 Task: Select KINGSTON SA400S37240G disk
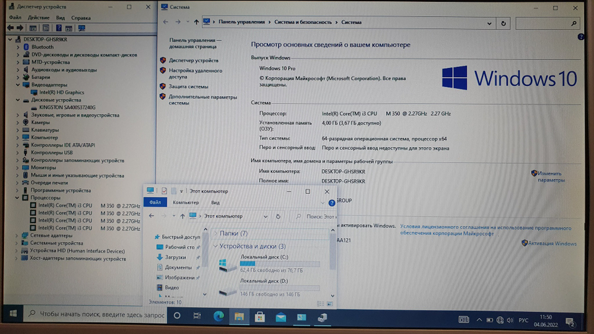coord(67,107)
